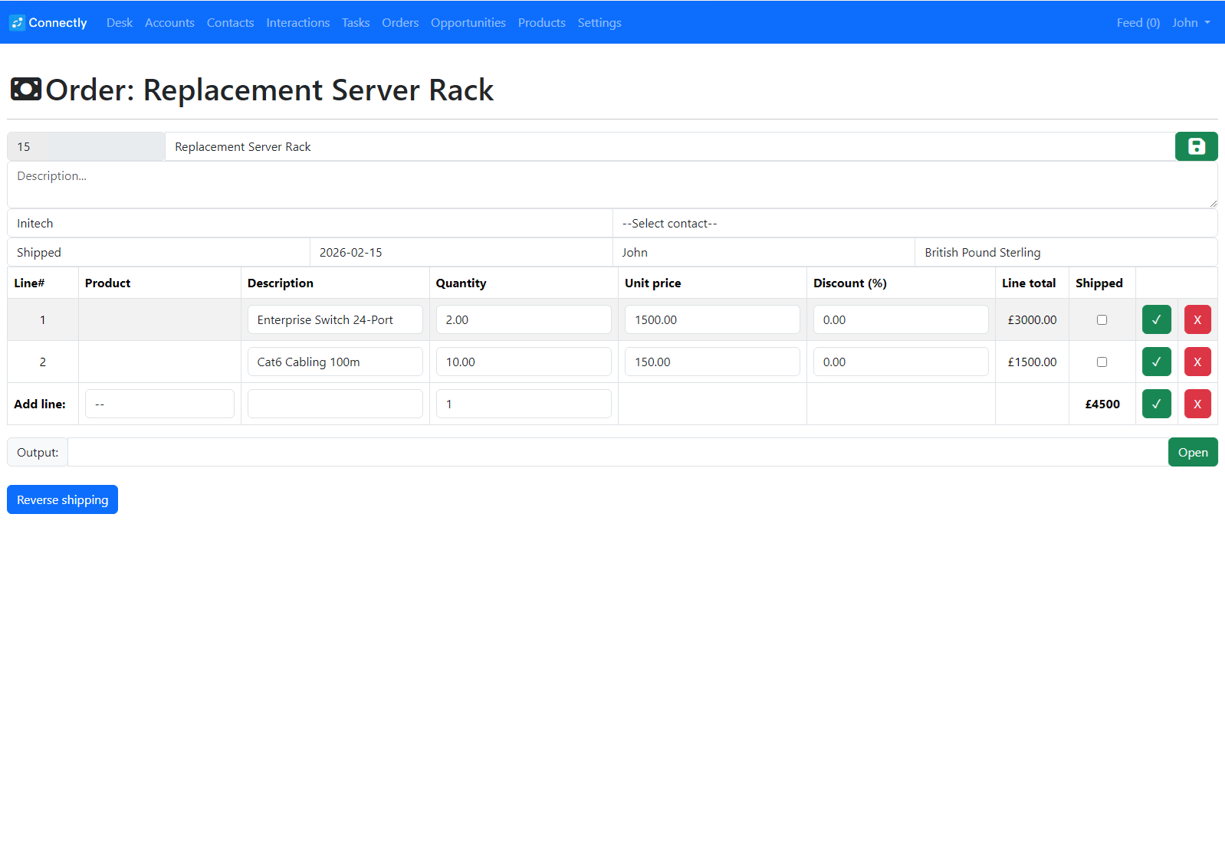Screen dimensions: 1225x848
Task: Open the Opportunities menu item
Action: 468,23
